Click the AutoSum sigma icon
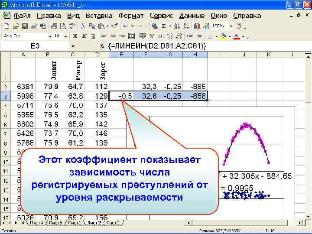Screen dimensions: 312x234 pyautogui.click(x=164, y=26)
